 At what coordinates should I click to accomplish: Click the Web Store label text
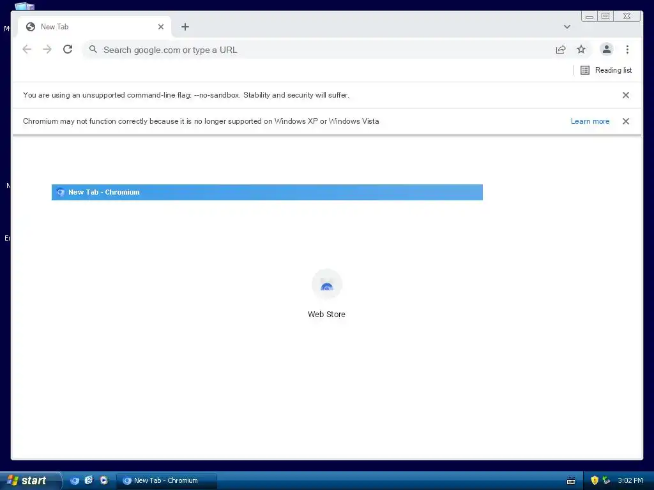[x=326, y=314]
